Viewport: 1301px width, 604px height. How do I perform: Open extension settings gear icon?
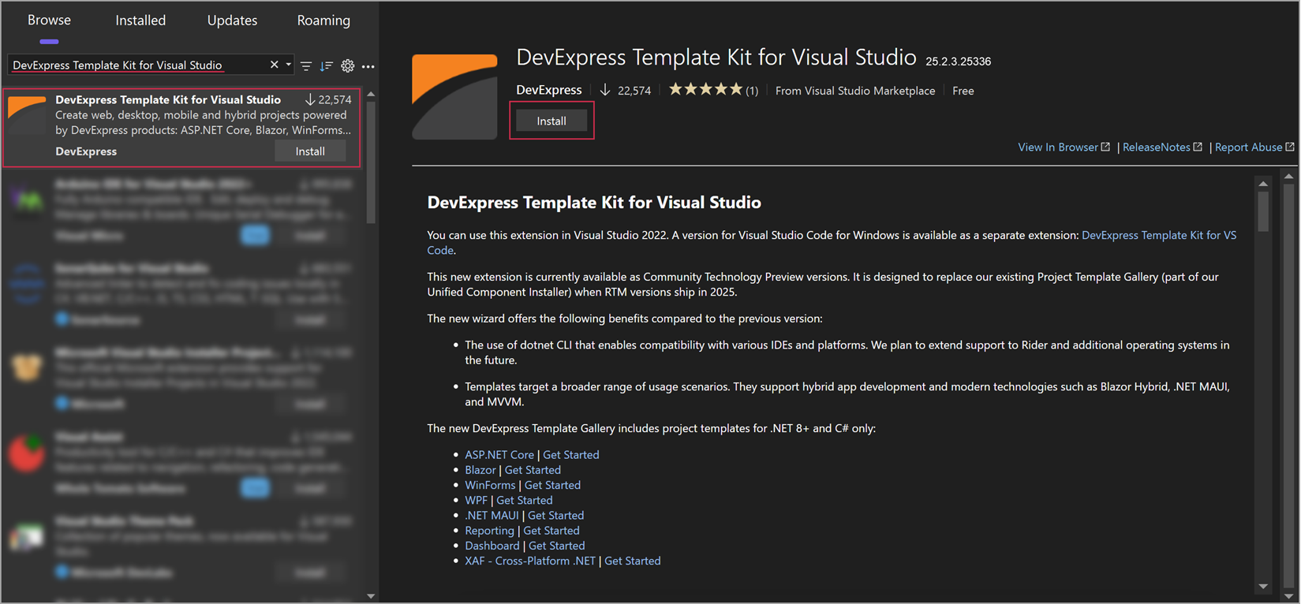(348, 66)
